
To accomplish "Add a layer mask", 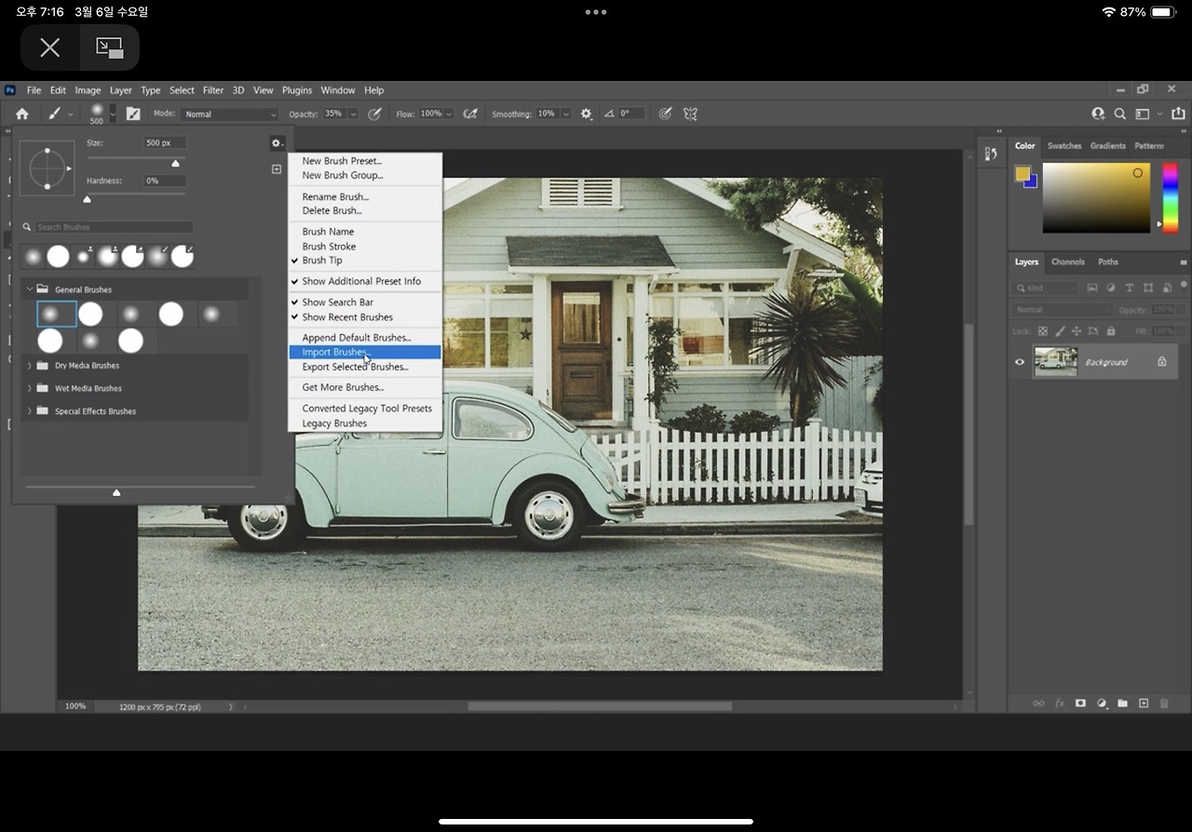I will click(x=1080, y=704).
